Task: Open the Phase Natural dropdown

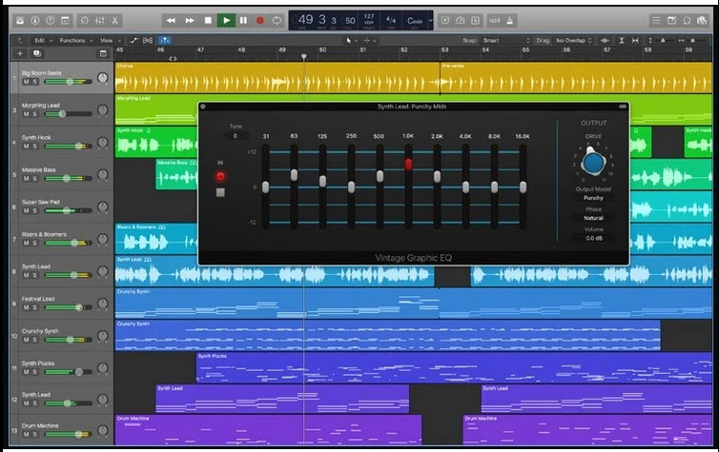Action: coord(593,218)
